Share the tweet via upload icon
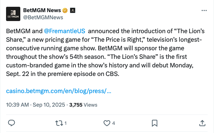214x133 pixels. pyautogui.click(x=202, y=123)
